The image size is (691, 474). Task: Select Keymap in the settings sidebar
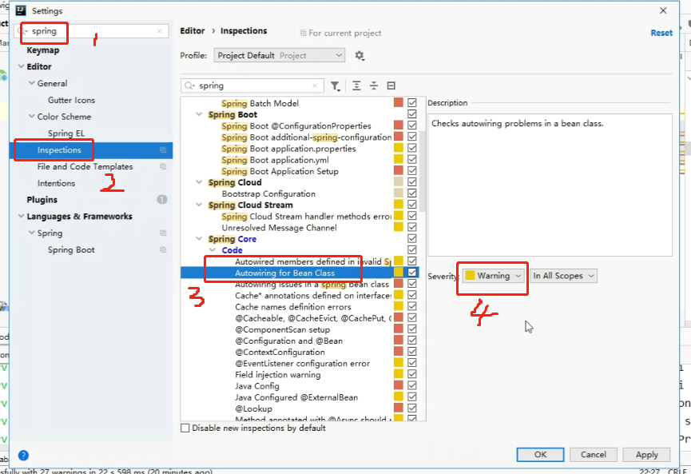coord(43,50)
